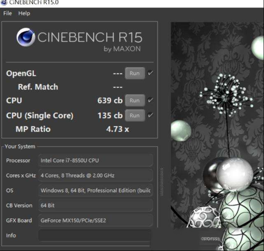
Task: Click the MP Ratio label
Action: tap(33, 129)
